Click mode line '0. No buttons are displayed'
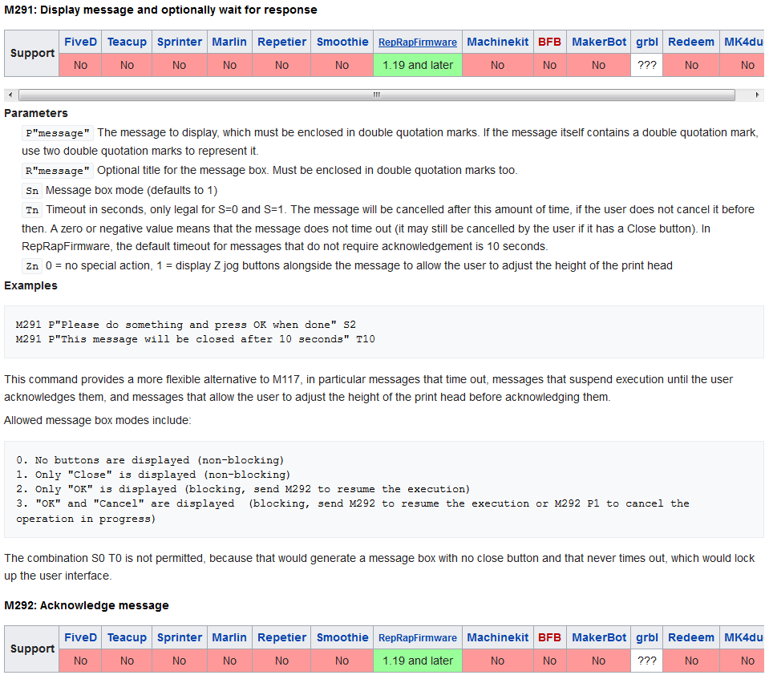Image resolution: width=765 pixels, height=675 pixels. click(x=150, y=460)
